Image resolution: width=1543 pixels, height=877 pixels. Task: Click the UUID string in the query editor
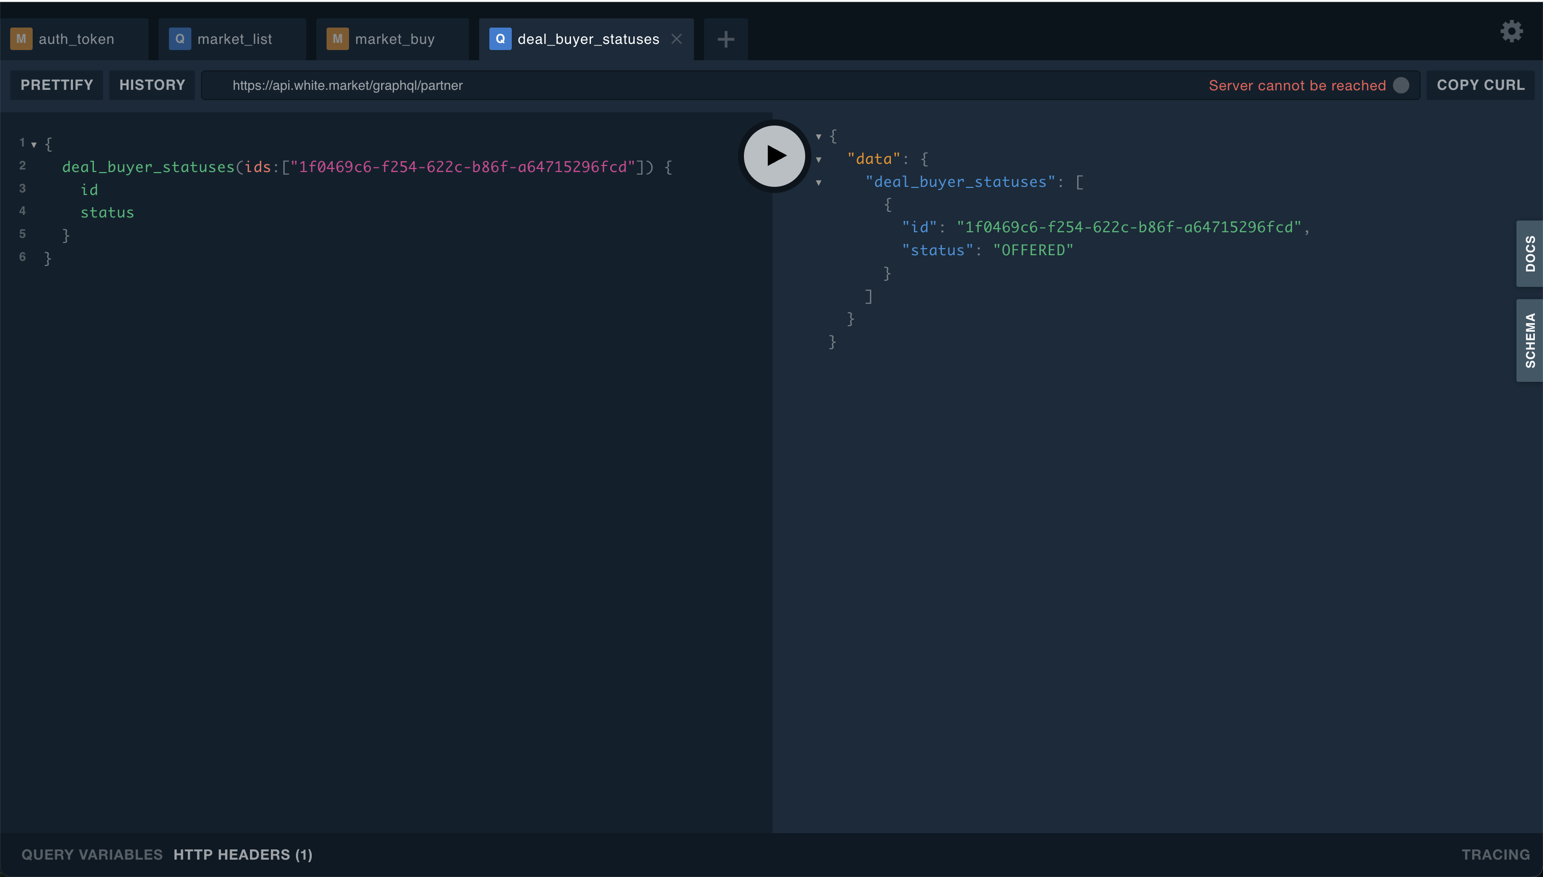click(463, 167)
